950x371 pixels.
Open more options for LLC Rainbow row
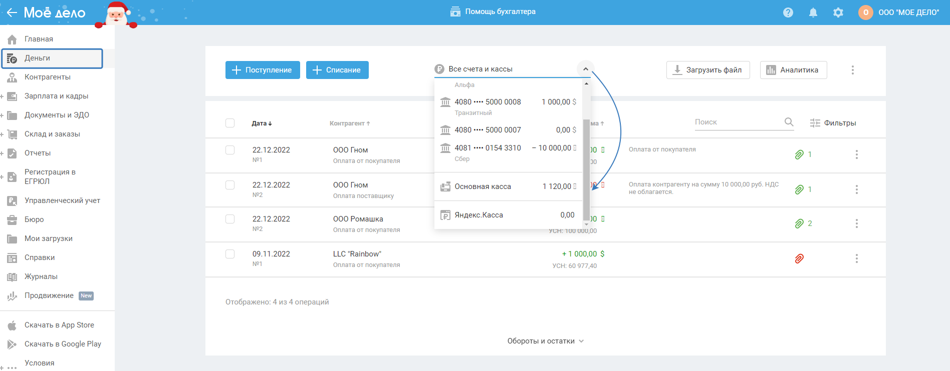click(x=857, y=258)
